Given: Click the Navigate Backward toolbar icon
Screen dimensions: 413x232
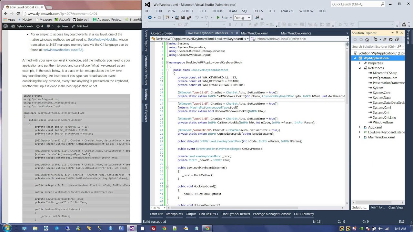Looking at the screenshot, I should (x=150, y=18).
